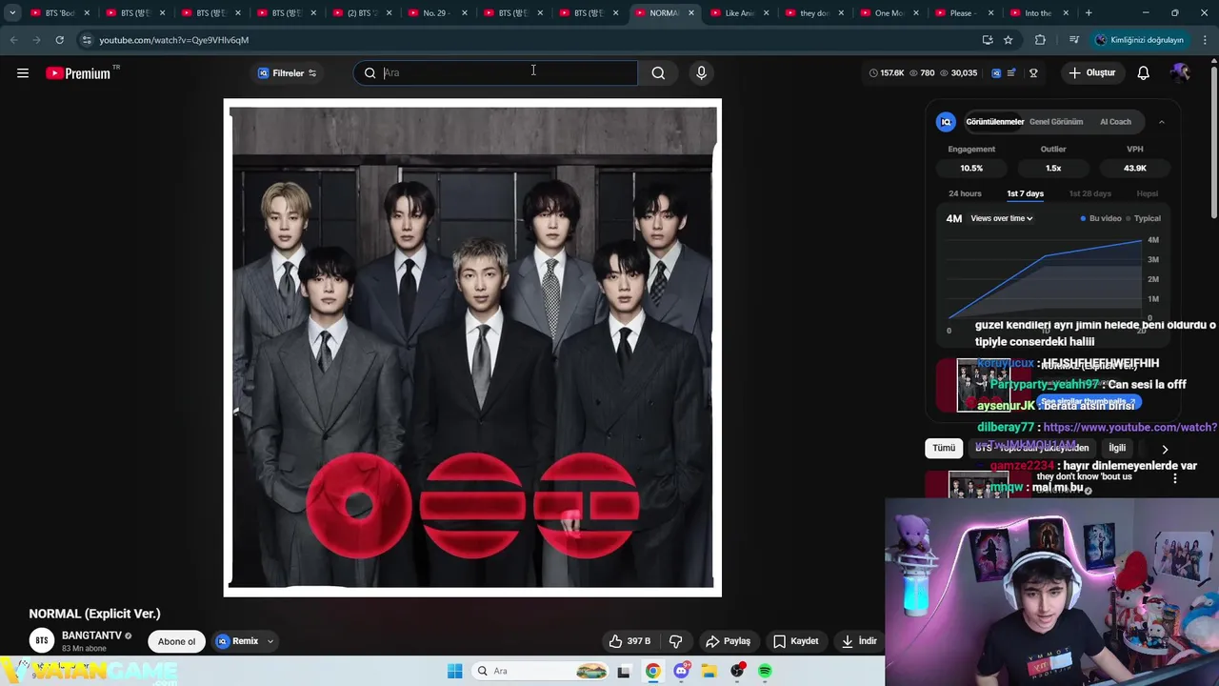Open the Views over time dropdown
Viewport: 1219px width, 686px height.
[1001, 218]
